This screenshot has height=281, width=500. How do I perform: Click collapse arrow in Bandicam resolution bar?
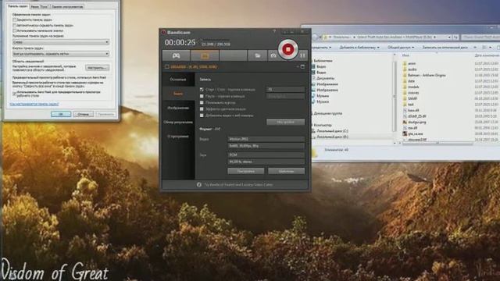click(x=298, y=66)
